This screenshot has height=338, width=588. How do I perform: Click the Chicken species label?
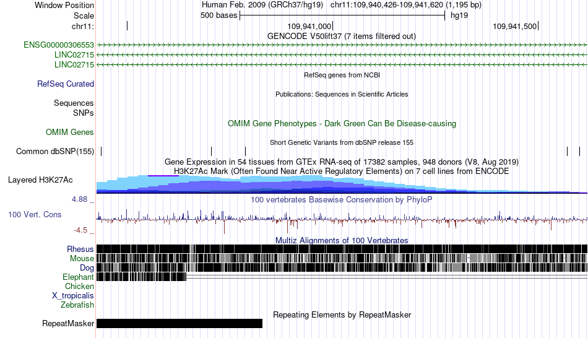pyautogui.click(x=79, y=286)
